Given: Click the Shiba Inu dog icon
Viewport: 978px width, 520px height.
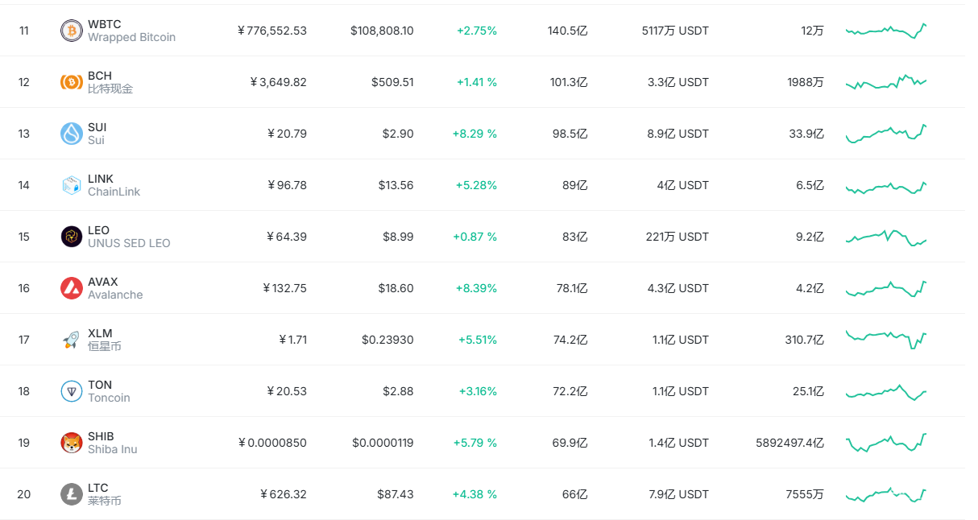Looking at the screenshot, I should click(72, 443).
